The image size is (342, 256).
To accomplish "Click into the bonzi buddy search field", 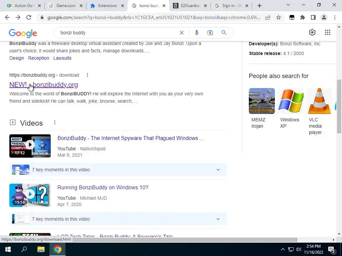I will tap(118, 33).
